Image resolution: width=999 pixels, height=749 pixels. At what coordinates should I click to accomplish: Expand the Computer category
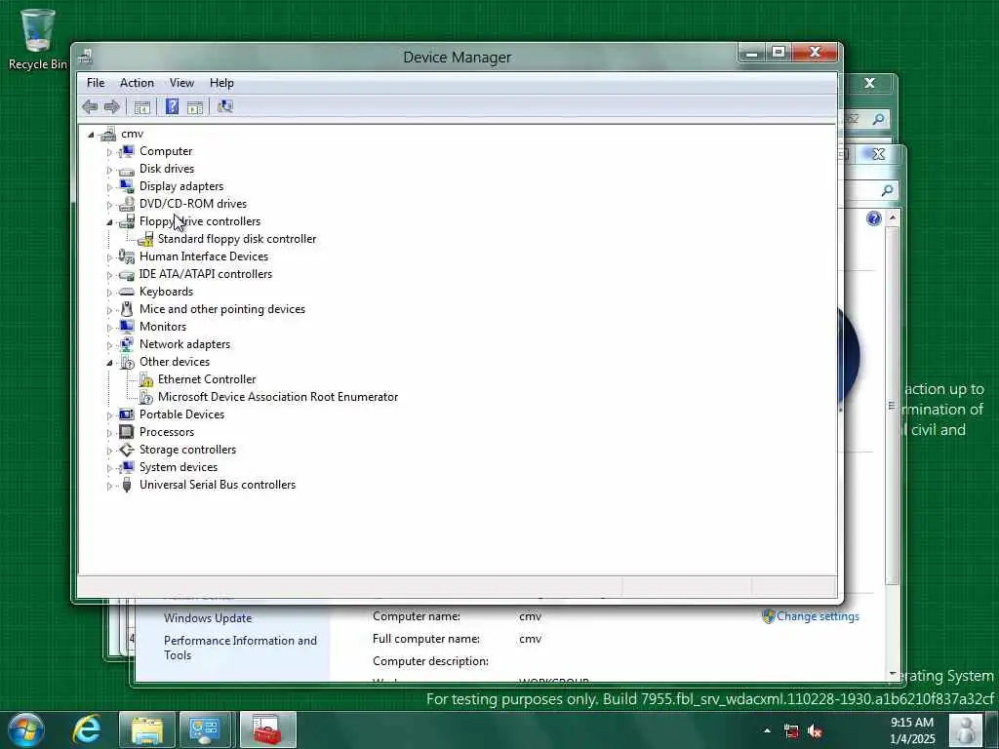[x=109, y=152]
